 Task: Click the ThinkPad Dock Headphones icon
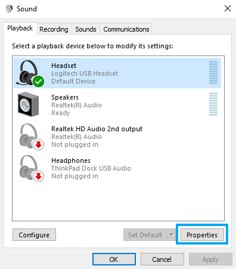tap(31, 168)
